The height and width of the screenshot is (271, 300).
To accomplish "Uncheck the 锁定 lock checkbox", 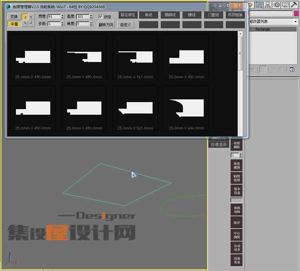I will pos(100,17).
